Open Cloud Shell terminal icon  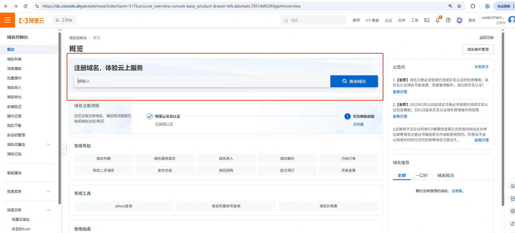(x=427, y=20)
